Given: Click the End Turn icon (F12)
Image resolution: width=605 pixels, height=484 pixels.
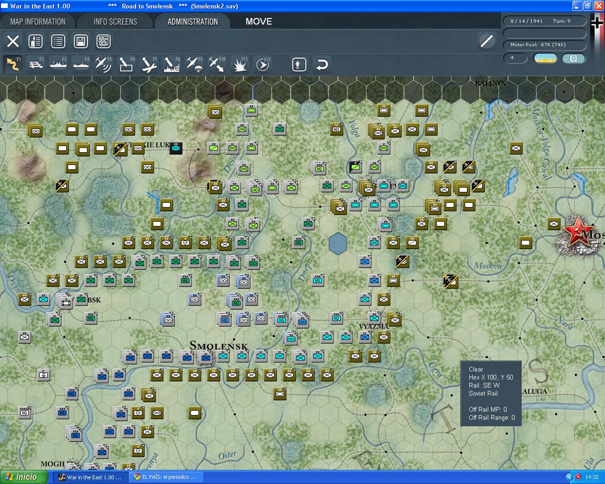Looking at the screenshot, I should click(x=262, y=64).
